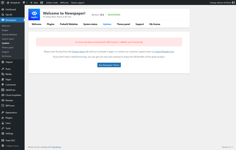This screenshot has width=236, height=150.
Task: Click the TablePress table icon
Action: tap(3, 90)
